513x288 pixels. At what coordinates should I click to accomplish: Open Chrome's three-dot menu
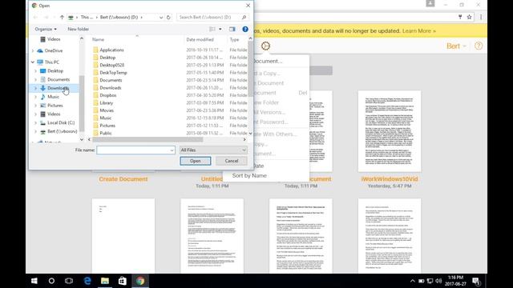[481, 17]
